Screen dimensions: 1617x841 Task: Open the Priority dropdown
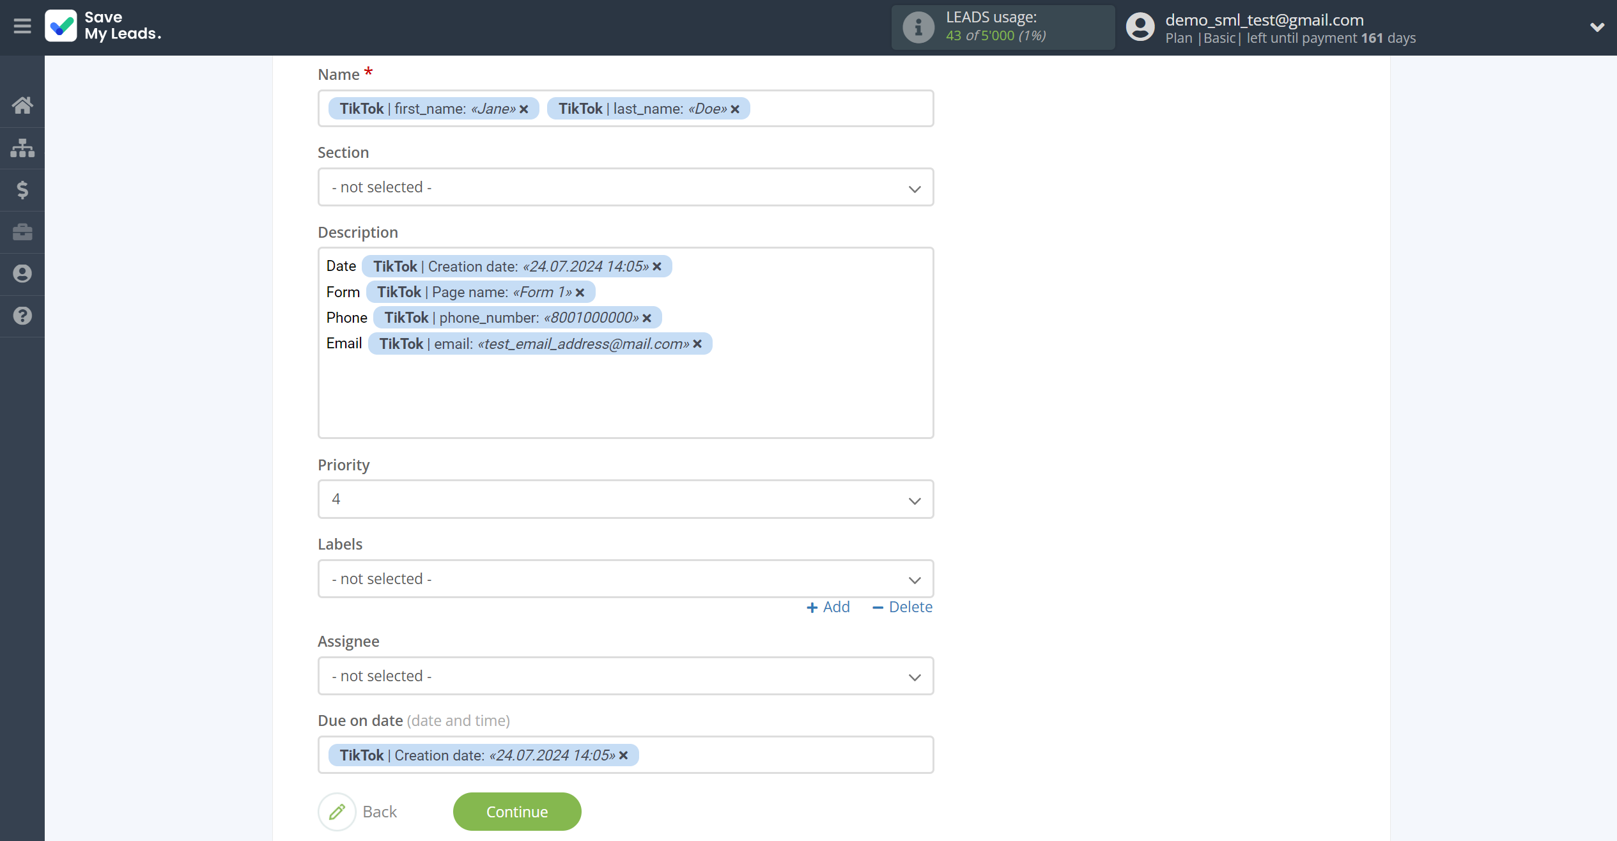(626, 499)
